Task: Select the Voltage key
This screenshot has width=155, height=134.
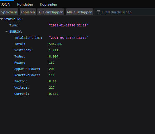Action: 22,88
